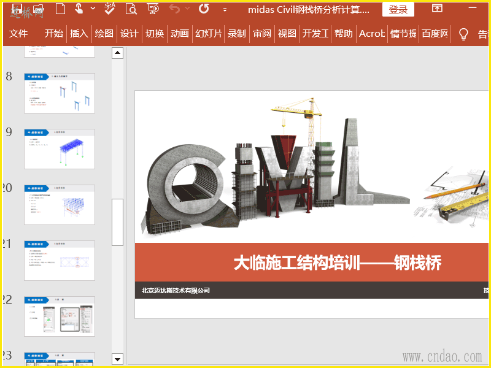
Task: Select slide 18 thumbnail
Action: click(60, 93)
